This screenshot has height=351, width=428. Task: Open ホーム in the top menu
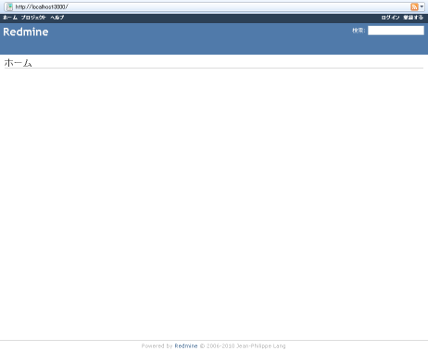pyautogui.click(x=10, y=18)
